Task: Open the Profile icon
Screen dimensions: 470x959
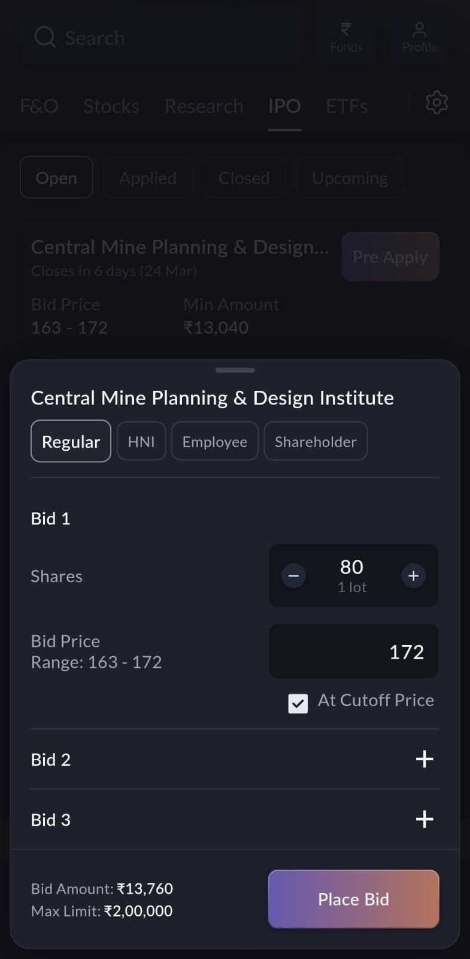Action: click(419, 30)
